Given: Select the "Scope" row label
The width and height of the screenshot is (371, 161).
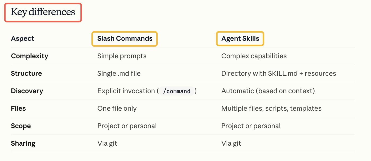Looking at the screenshot, I should pos(21,126).
